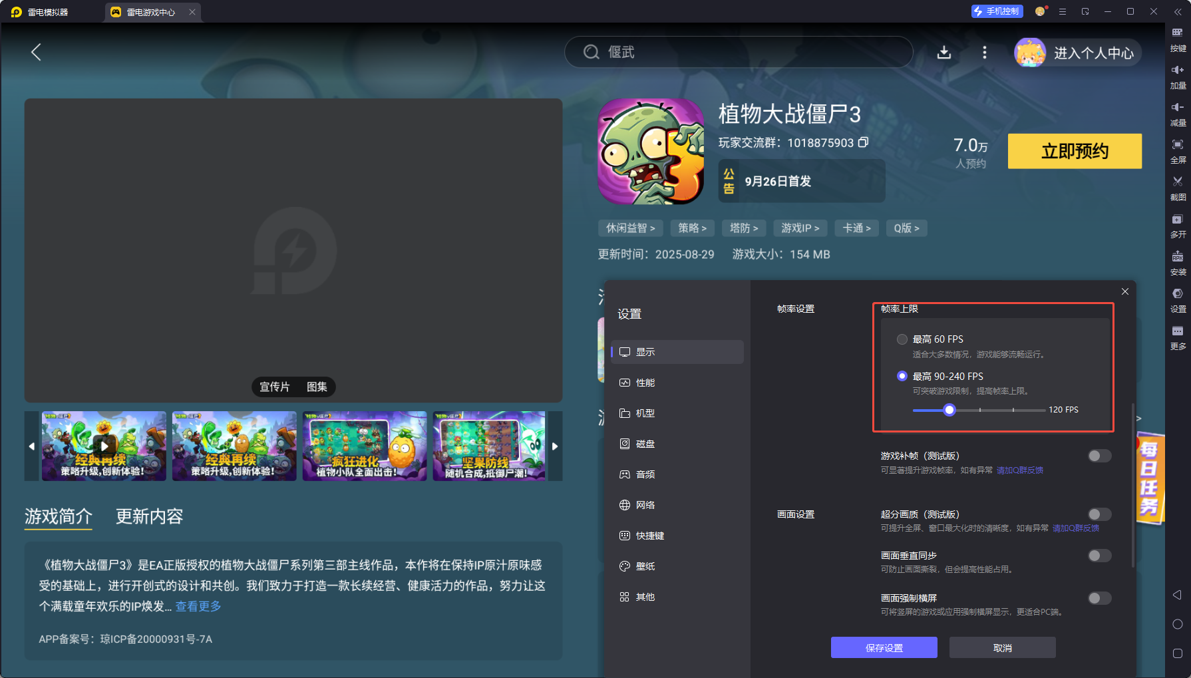The width and height of the screenshot is (1191, 678).
Task: Open the 显示 settings category
Action: coord(677,352)
